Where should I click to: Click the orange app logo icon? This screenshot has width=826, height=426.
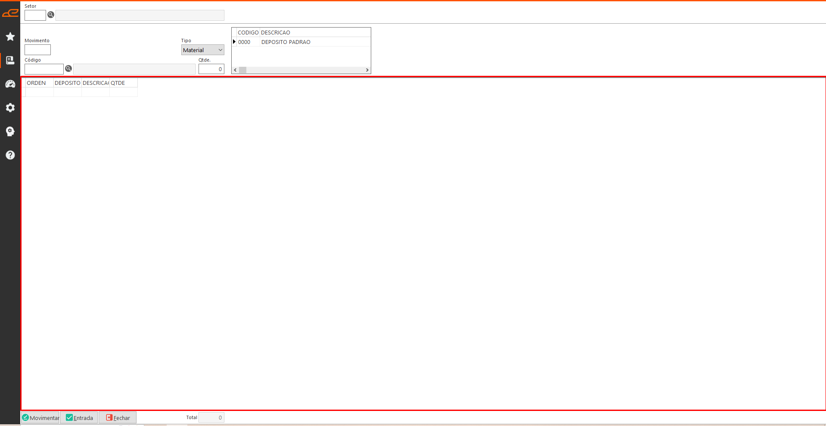click(x=10, y=13)
